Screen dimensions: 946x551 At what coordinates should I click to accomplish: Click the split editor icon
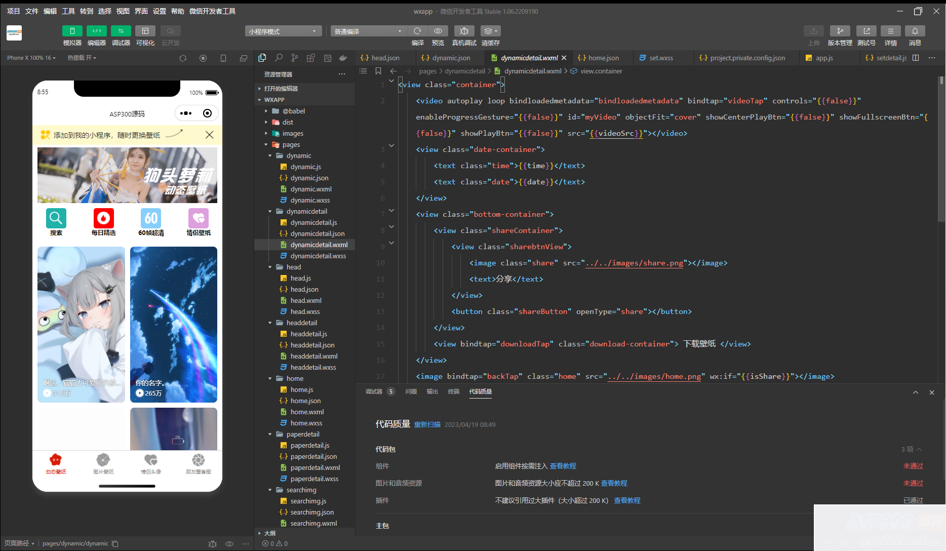916,58
